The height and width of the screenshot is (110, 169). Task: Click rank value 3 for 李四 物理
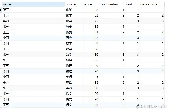tap(133, 71)
